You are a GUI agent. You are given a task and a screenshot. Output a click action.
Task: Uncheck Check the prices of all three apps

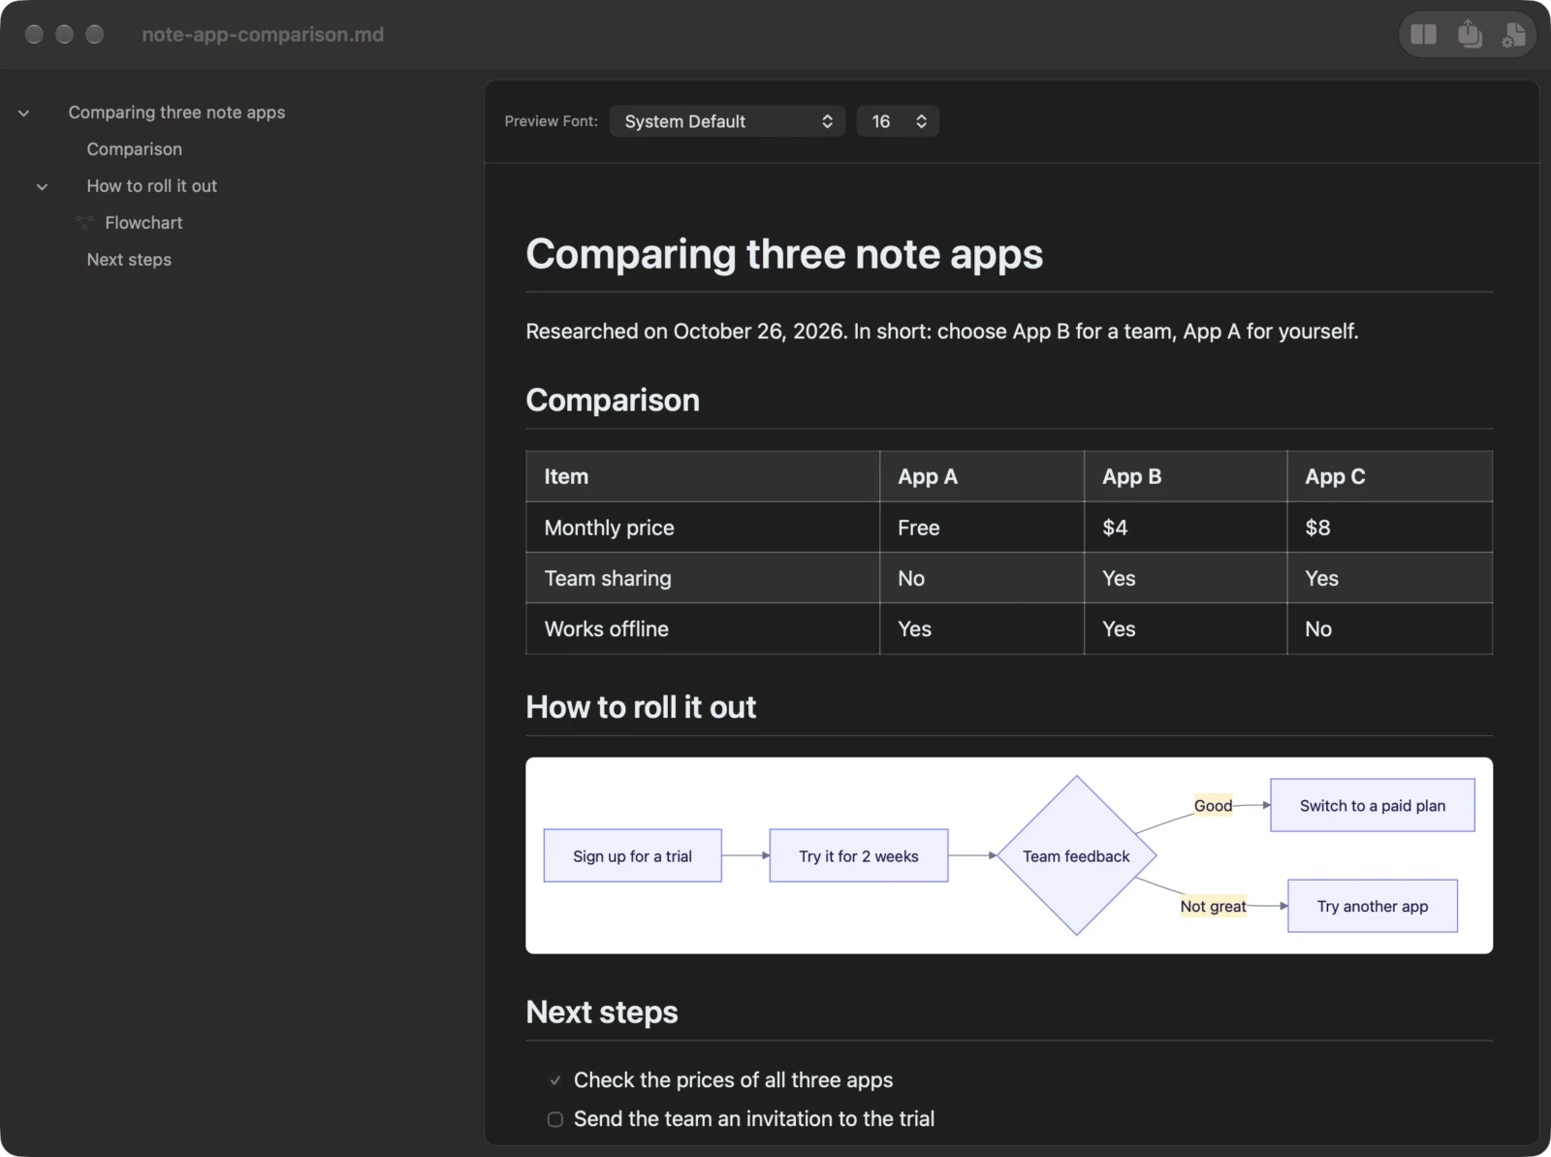[x=555, y=1080]
